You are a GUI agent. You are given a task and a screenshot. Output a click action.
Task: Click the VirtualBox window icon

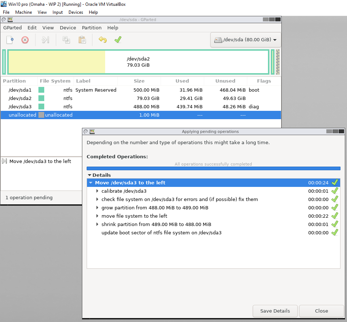(x=3, y=4)
